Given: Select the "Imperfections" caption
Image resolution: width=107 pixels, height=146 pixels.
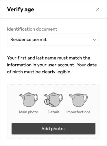Looking at the screenshot, I should point(78,112).
